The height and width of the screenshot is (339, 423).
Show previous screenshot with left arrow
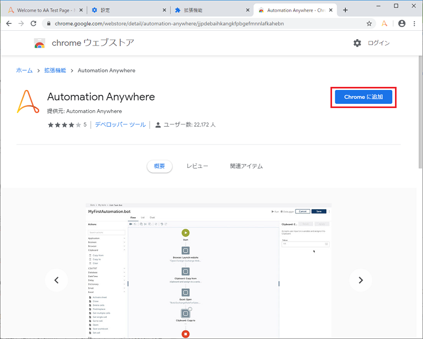coord(57,280)
